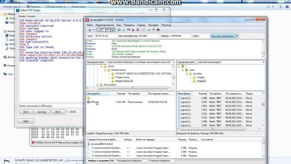Toggle local directory tree toolbar button
Image resolution: width=291 pixels, height=164 pixels.
pos(103,30)
